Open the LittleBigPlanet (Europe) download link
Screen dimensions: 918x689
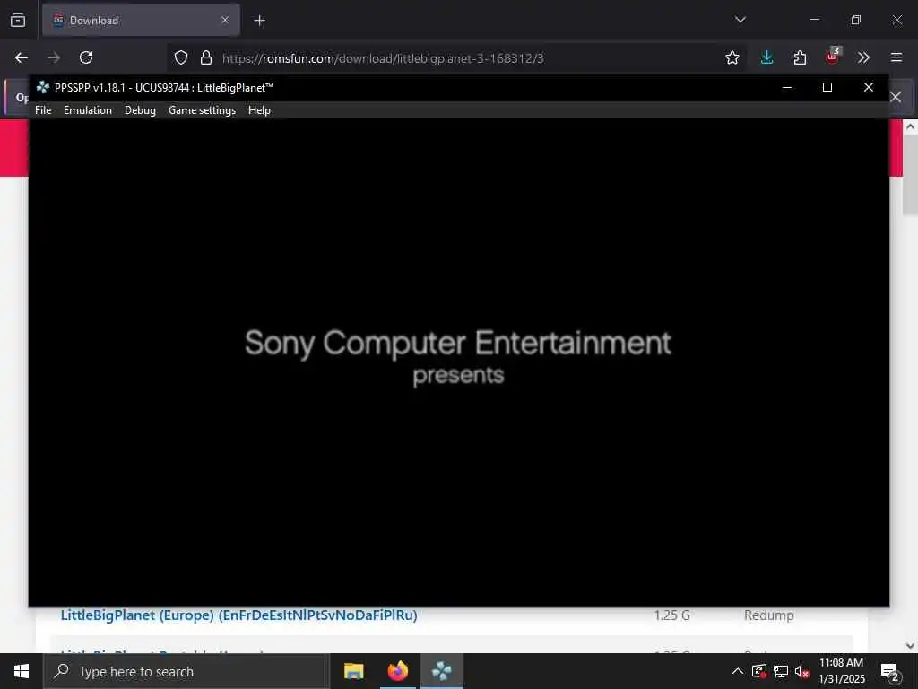point(238,615)
